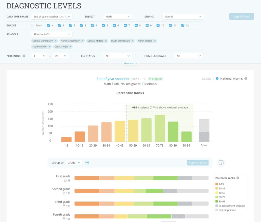Viewport: 261px width, 222px height.
Task: Switch the Levels / National Norms toggle
Action: click(216, 78)
